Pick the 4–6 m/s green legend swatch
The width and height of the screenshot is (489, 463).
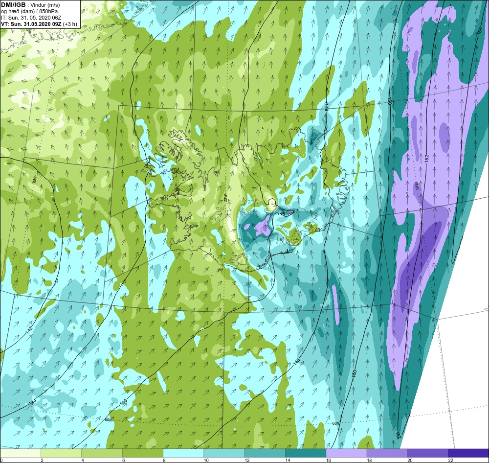pyautogui.click(x=102, y=453)
